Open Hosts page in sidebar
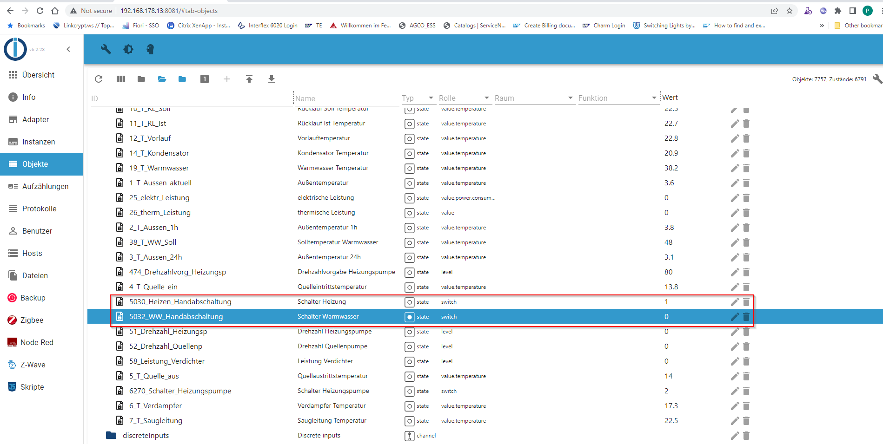Viewport: 883px width, 444px height. point(41,253)
